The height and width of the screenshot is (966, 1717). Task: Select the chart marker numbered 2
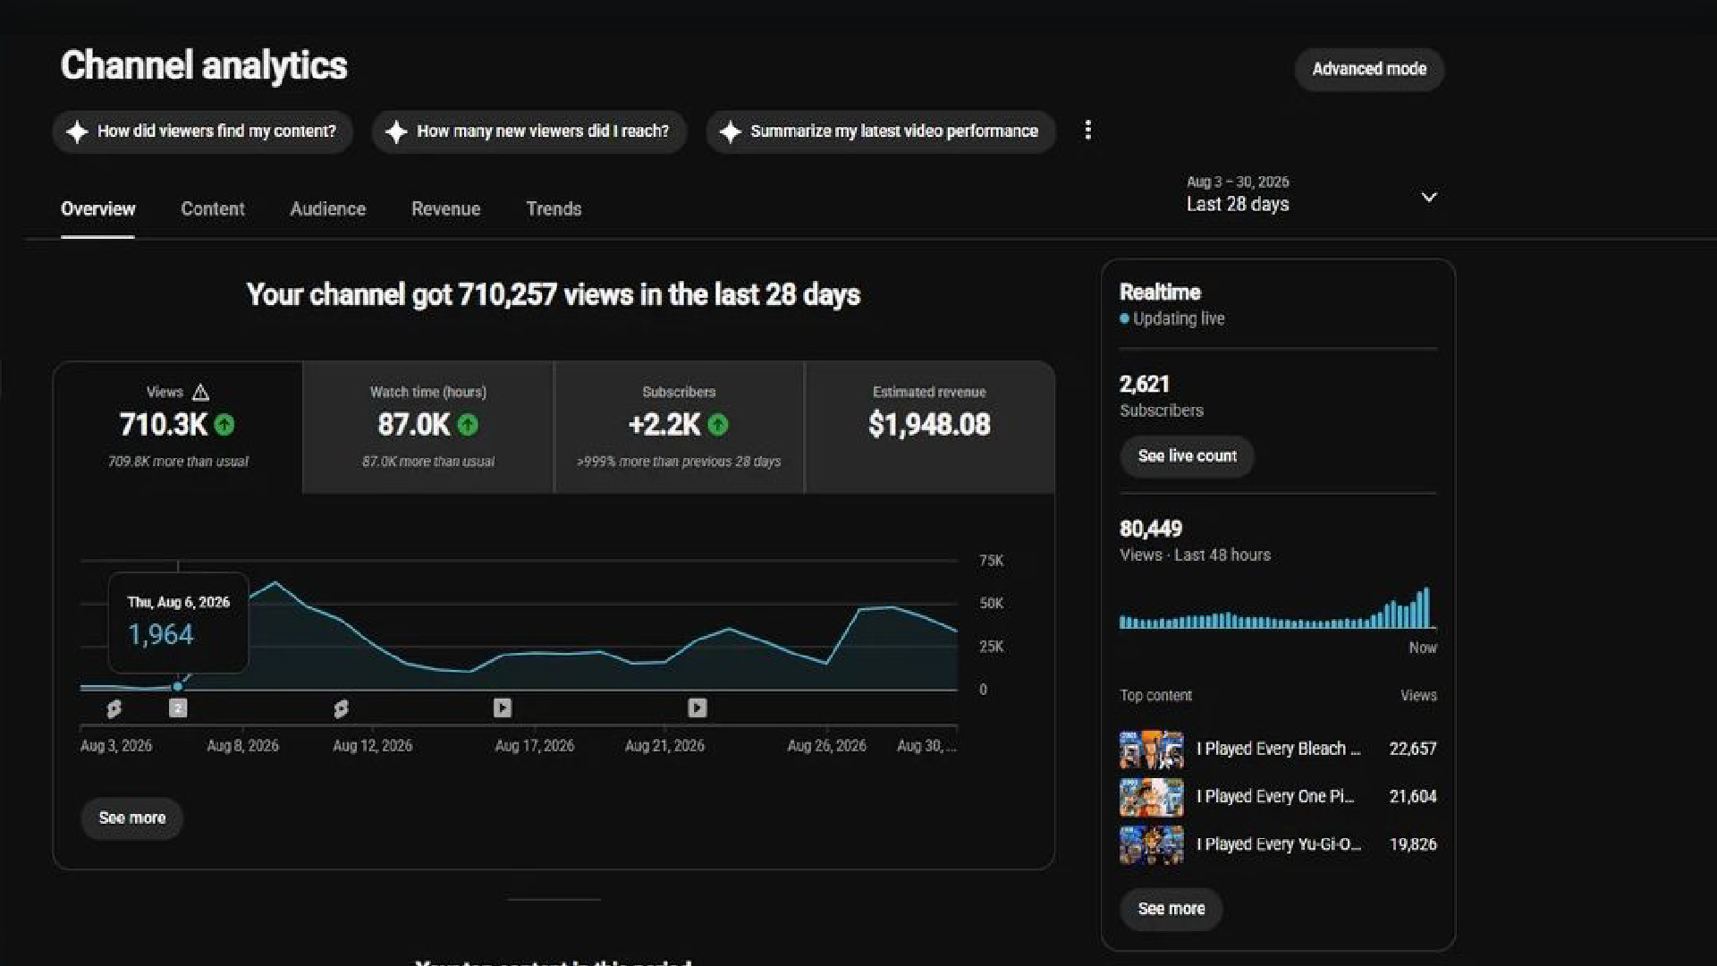tap(178, 708)
